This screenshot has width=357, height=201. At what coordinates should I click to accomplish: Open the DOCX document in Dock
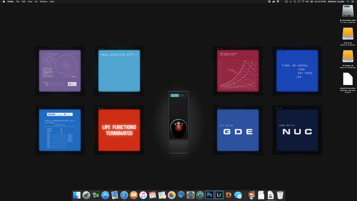pos(261,195)
